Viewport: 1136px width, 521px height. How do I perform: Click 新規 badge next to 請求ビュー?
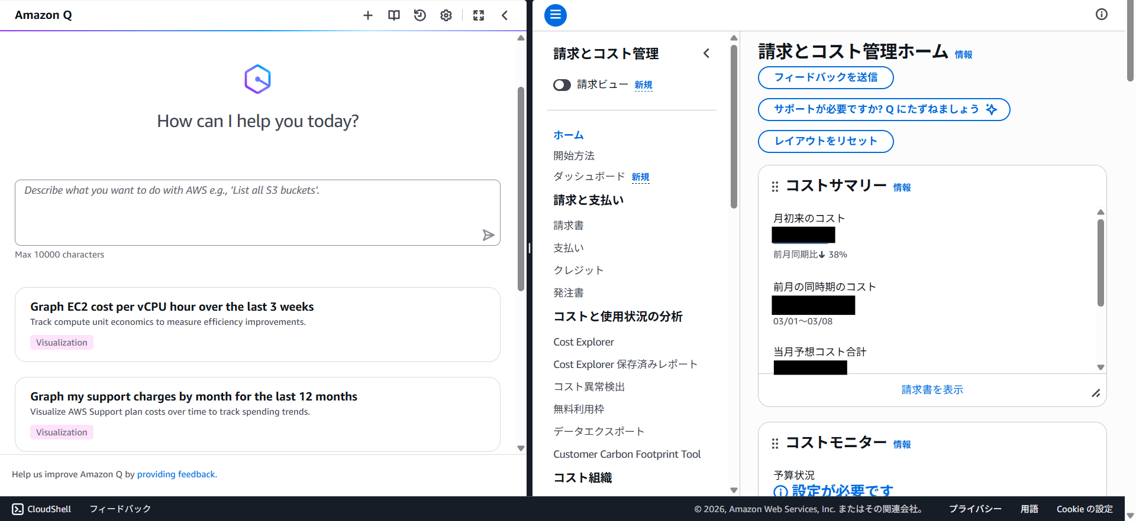pyautogui.click(x=643, y=85)
